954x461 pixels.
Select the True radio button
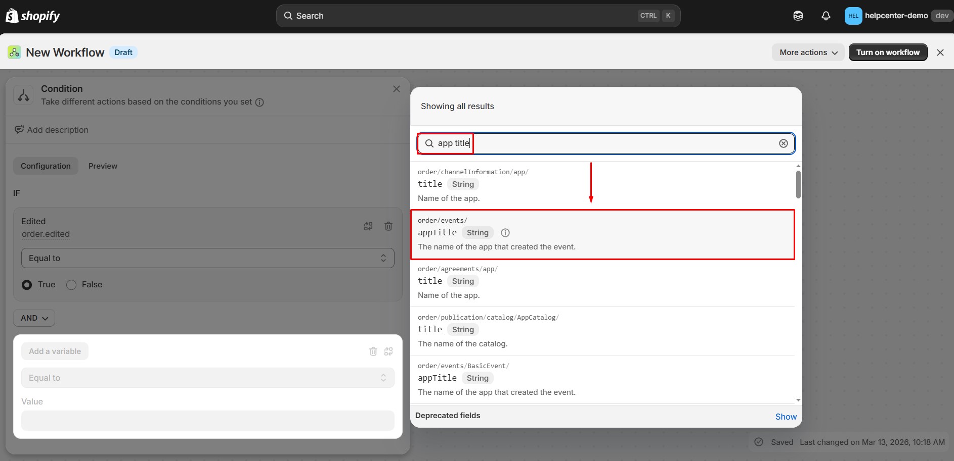click(x=27, y=285)
